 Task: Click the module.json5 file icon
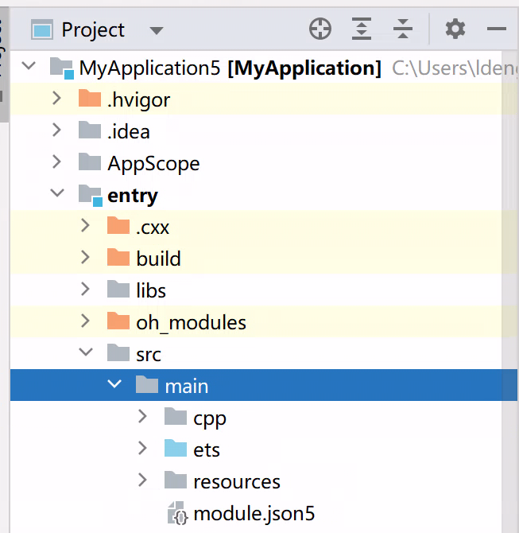click(x=176, y=514)
